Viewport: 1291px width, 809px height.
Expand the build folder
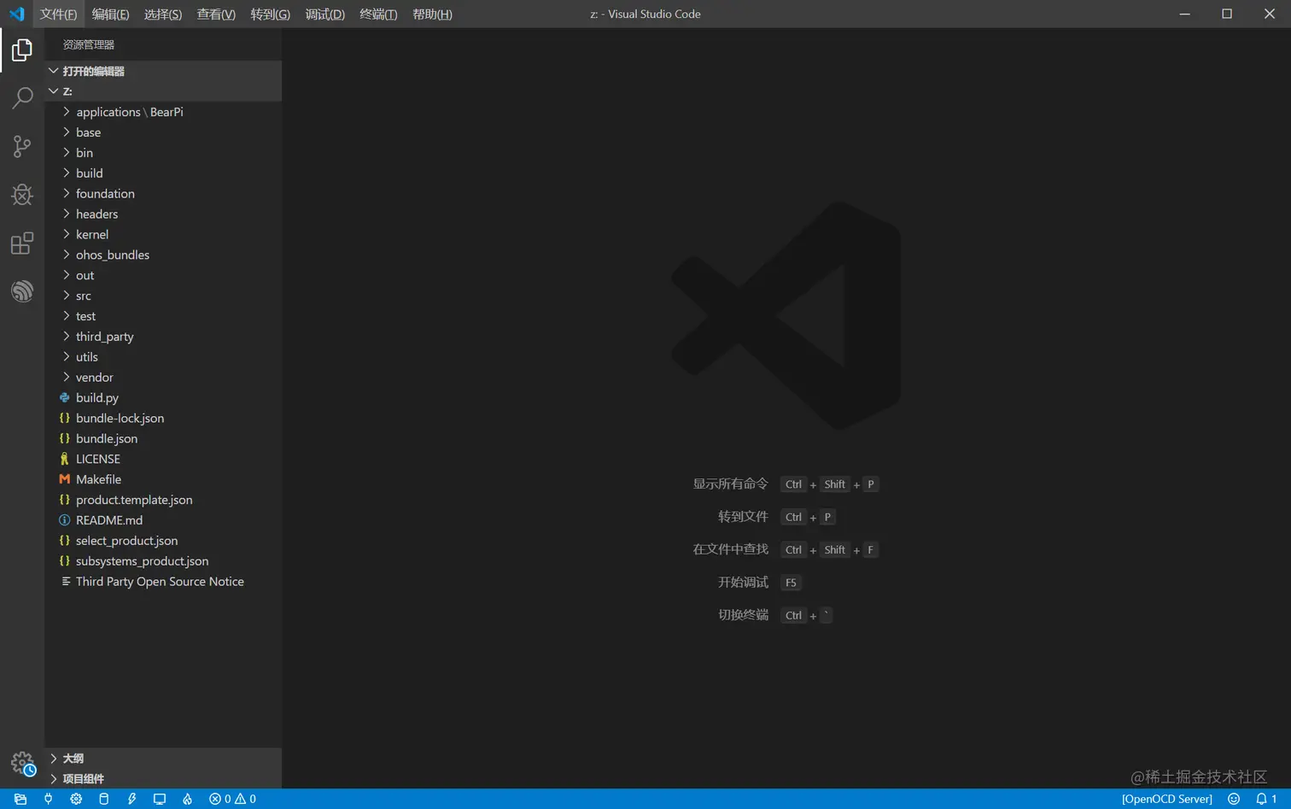click(163, 173)
